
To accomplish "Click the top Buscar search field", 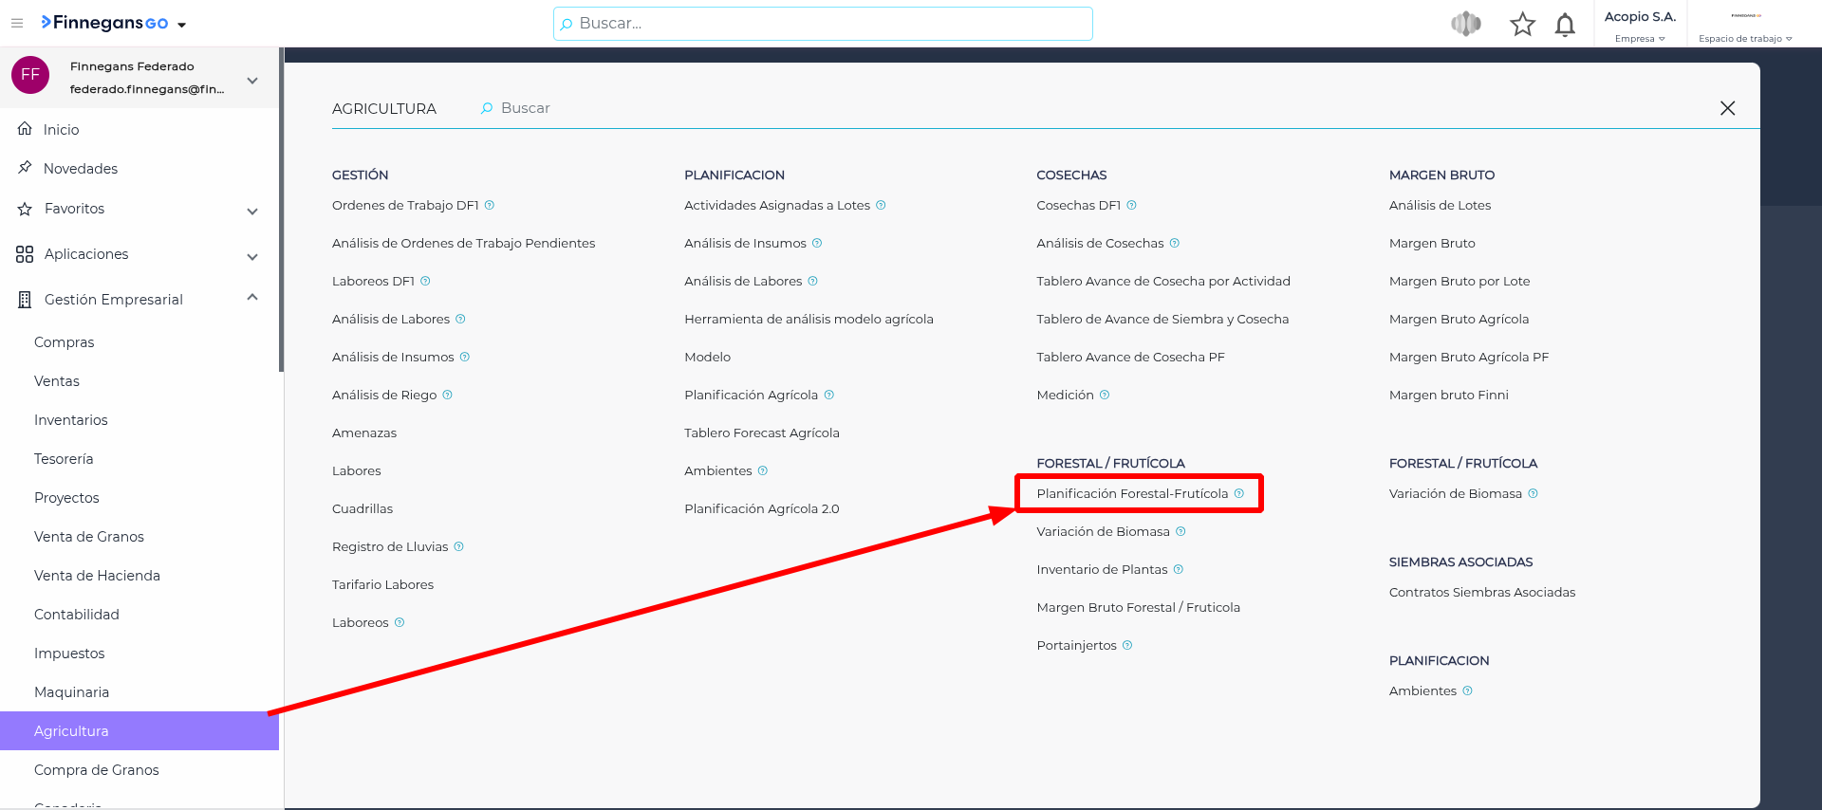I will [823, 24].
